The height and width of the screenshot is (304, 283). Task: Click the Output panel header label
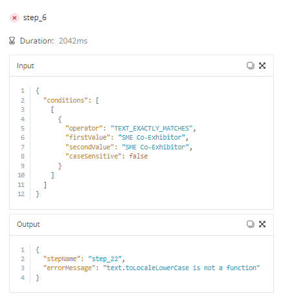[28, 224]
